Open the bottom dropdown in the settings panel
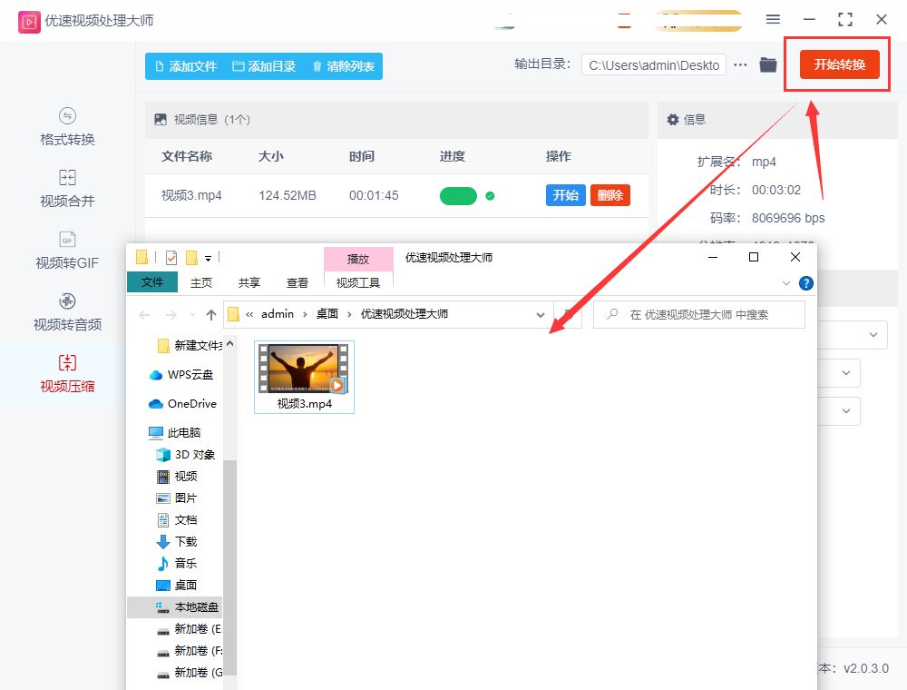The height and width of the screenshot is (690, 907). (845, 411)
